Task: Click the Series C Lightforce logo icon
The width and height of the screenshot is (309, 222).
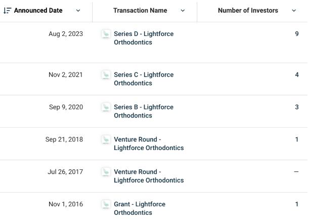Action: coord(106,75)
